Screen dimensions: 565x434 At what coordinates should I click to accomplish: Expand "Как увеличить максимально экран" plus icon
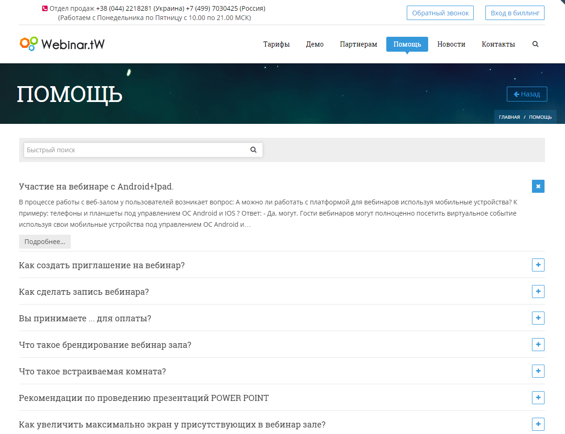(x=538, y=424)
